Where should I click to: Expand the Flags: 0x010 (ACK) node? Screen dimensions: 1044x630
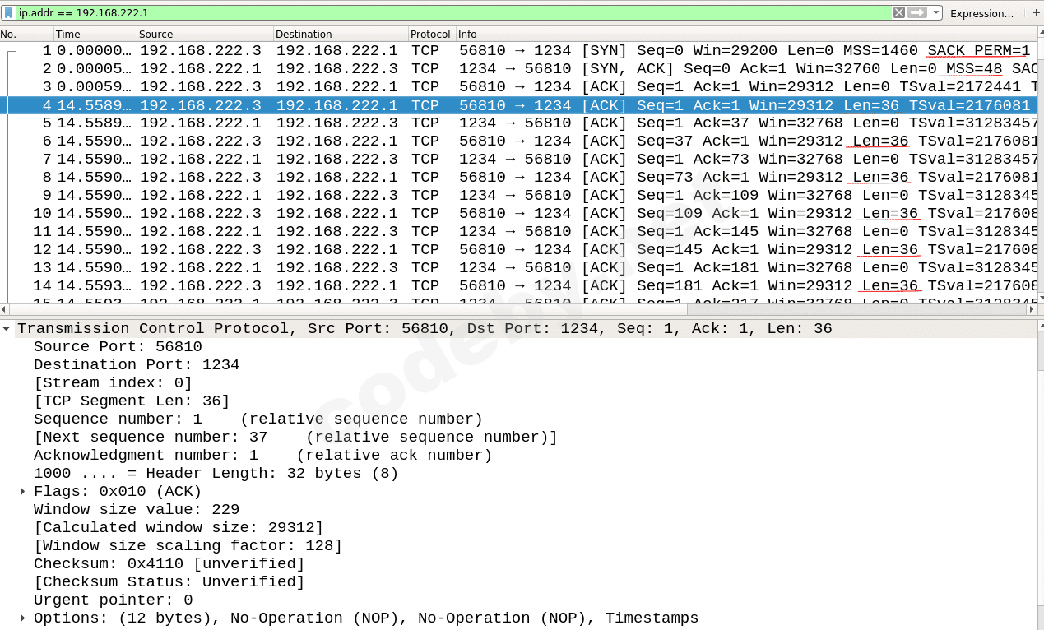tap(21, 491)
